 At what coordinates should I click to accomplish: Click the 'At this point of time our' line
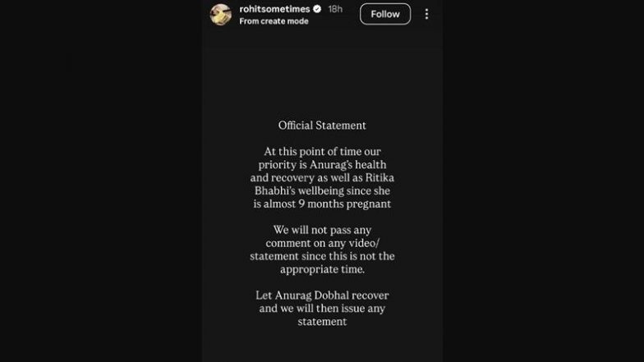tap(322, 152)
